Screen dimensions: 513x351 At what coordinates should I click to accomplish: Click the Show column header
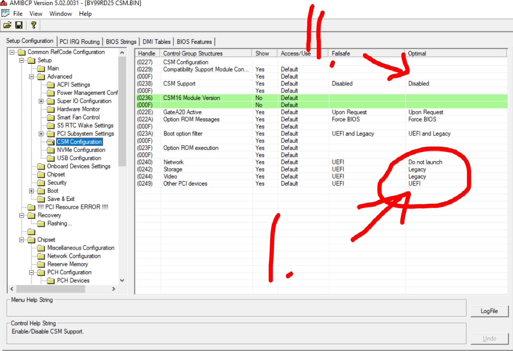(x=265, y=53)
